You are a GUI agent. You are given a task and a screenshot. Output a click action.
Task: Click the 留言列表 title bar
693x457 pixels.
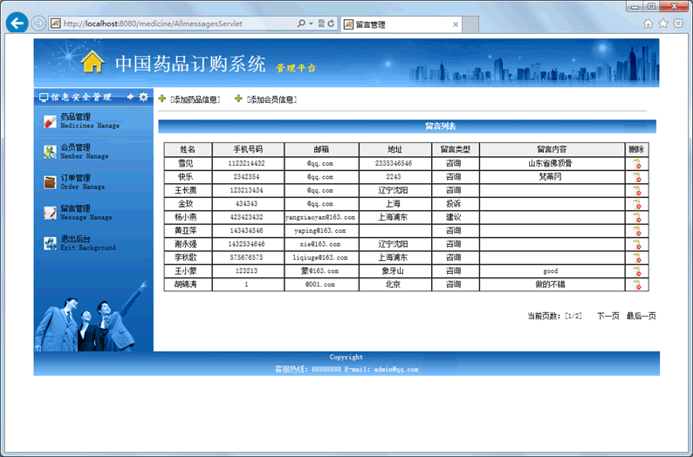point(407,126)
